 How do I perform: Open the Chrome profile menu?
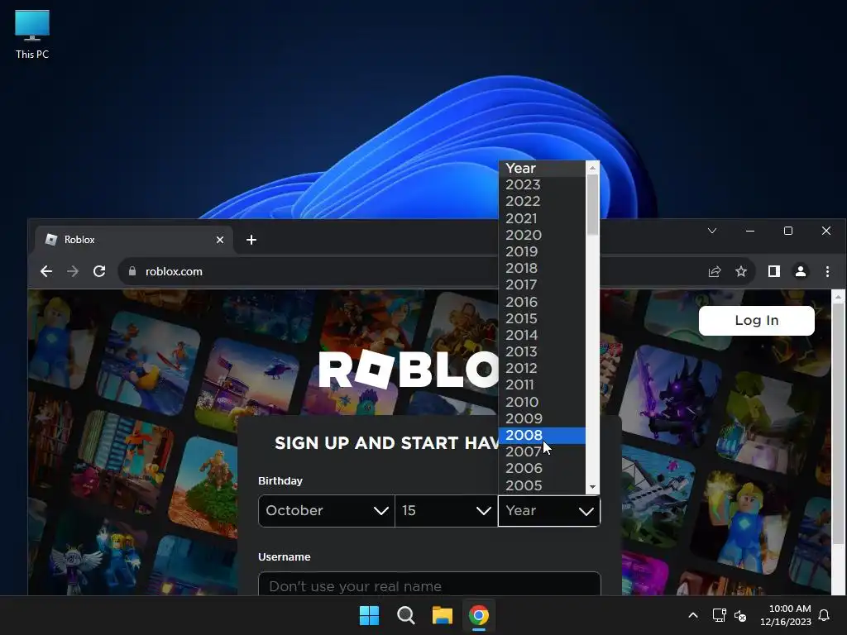point(801,271)
